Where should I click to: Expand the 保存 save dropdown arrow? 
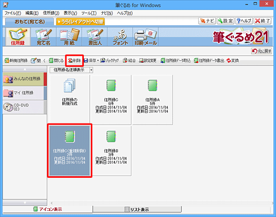[98, 61]
